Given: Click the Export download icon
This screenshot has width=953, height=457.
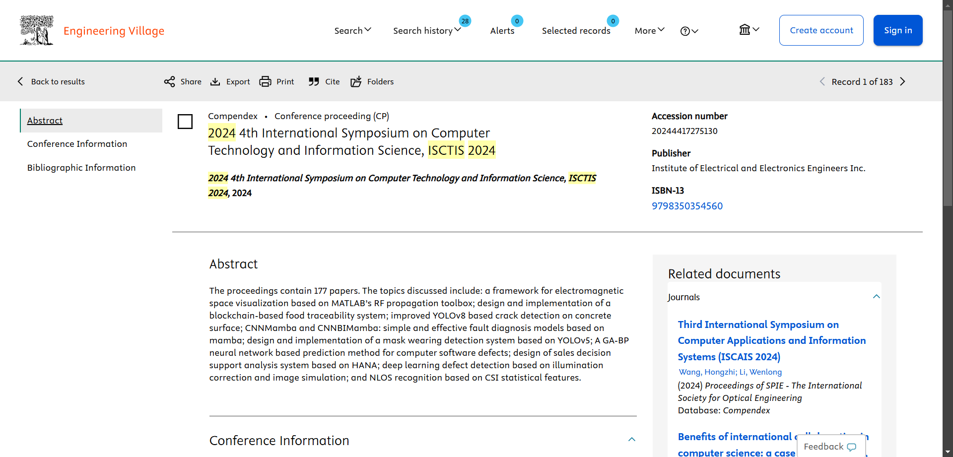Looking at the screenshot, I should pyautogui.click(x=215, y=81).
